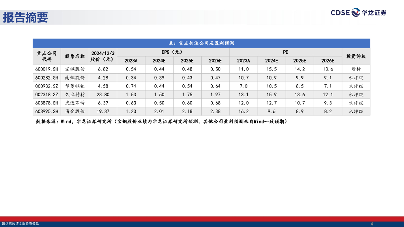
Task: Click the PE group header
Action: (x=285, y=52)
